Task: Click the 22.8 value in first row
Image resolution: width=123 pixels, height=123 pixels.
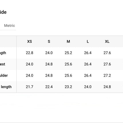Action: [x=29, y=53]
